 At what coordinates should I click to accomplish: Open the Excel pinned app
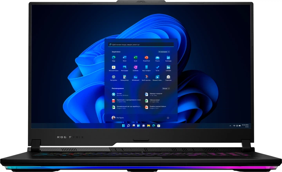(x=136, y=58)
